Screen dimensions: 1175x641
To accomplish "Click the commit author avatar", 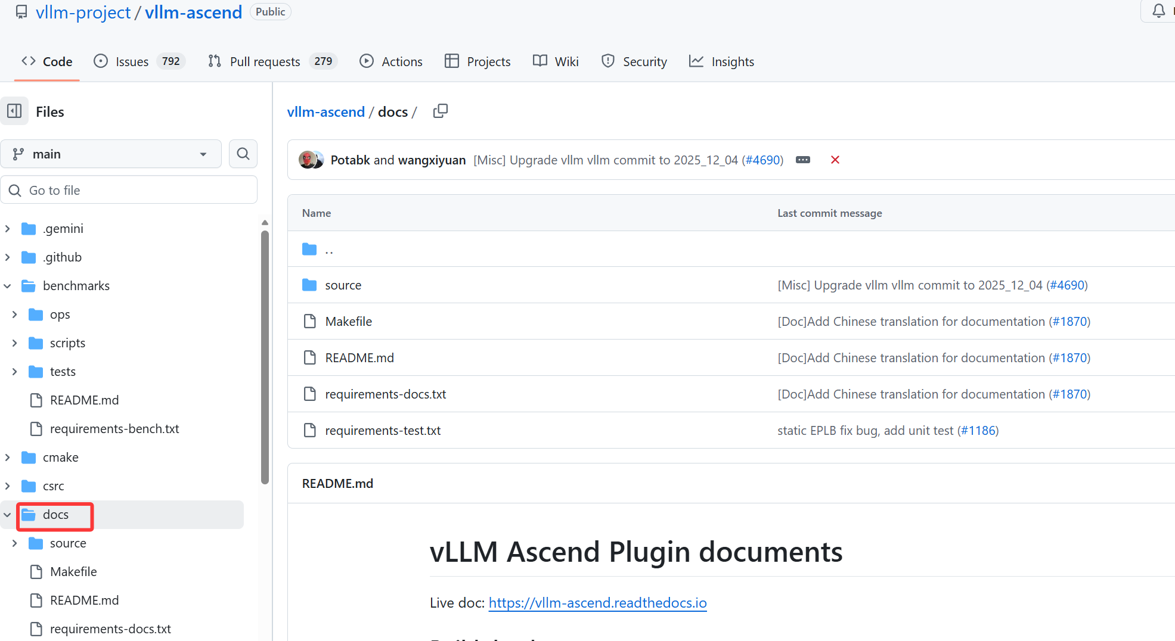I will pyautogui.click(x=308, y=160).
